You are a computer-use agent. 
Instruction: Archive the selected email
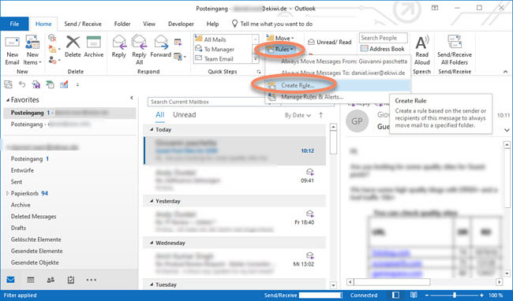(x=94, y=46)
